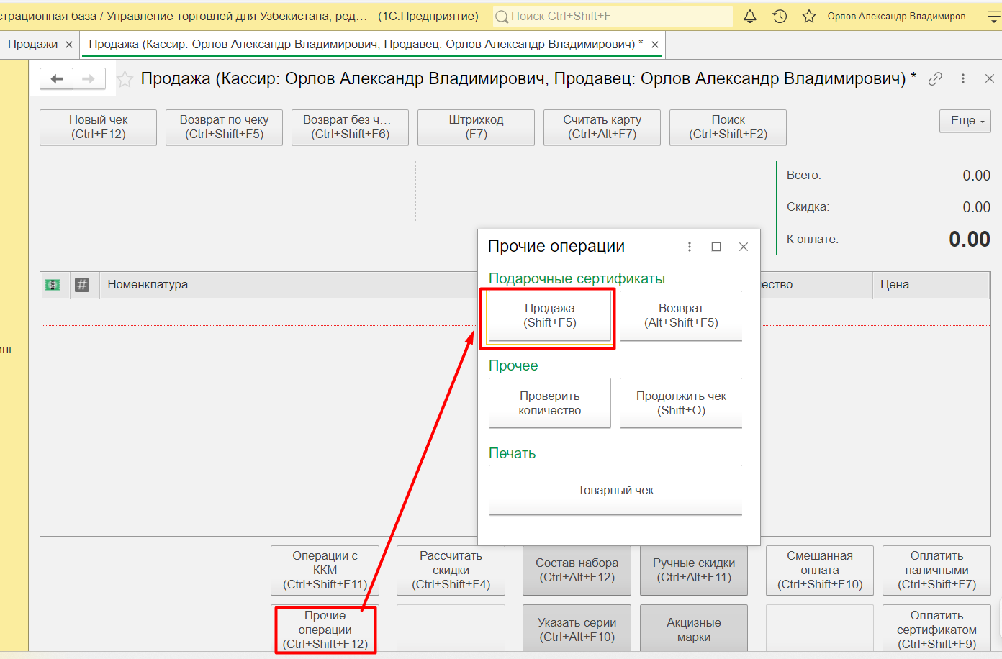Click the # column header icon

point(82,285)
